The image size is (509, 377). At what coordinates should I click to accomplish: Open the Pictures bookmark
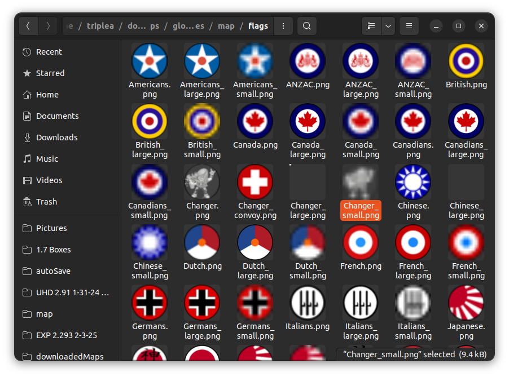tap(68, 228)
